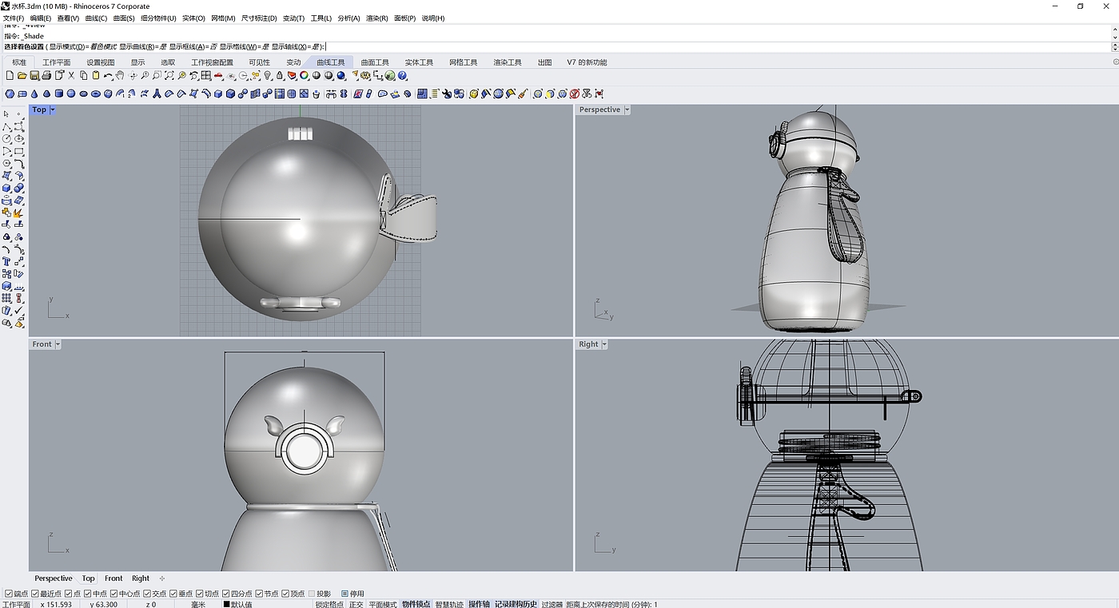Click the Text object tool icon
This screenshot has width=1119, height=608.
(x=7, y=261)
